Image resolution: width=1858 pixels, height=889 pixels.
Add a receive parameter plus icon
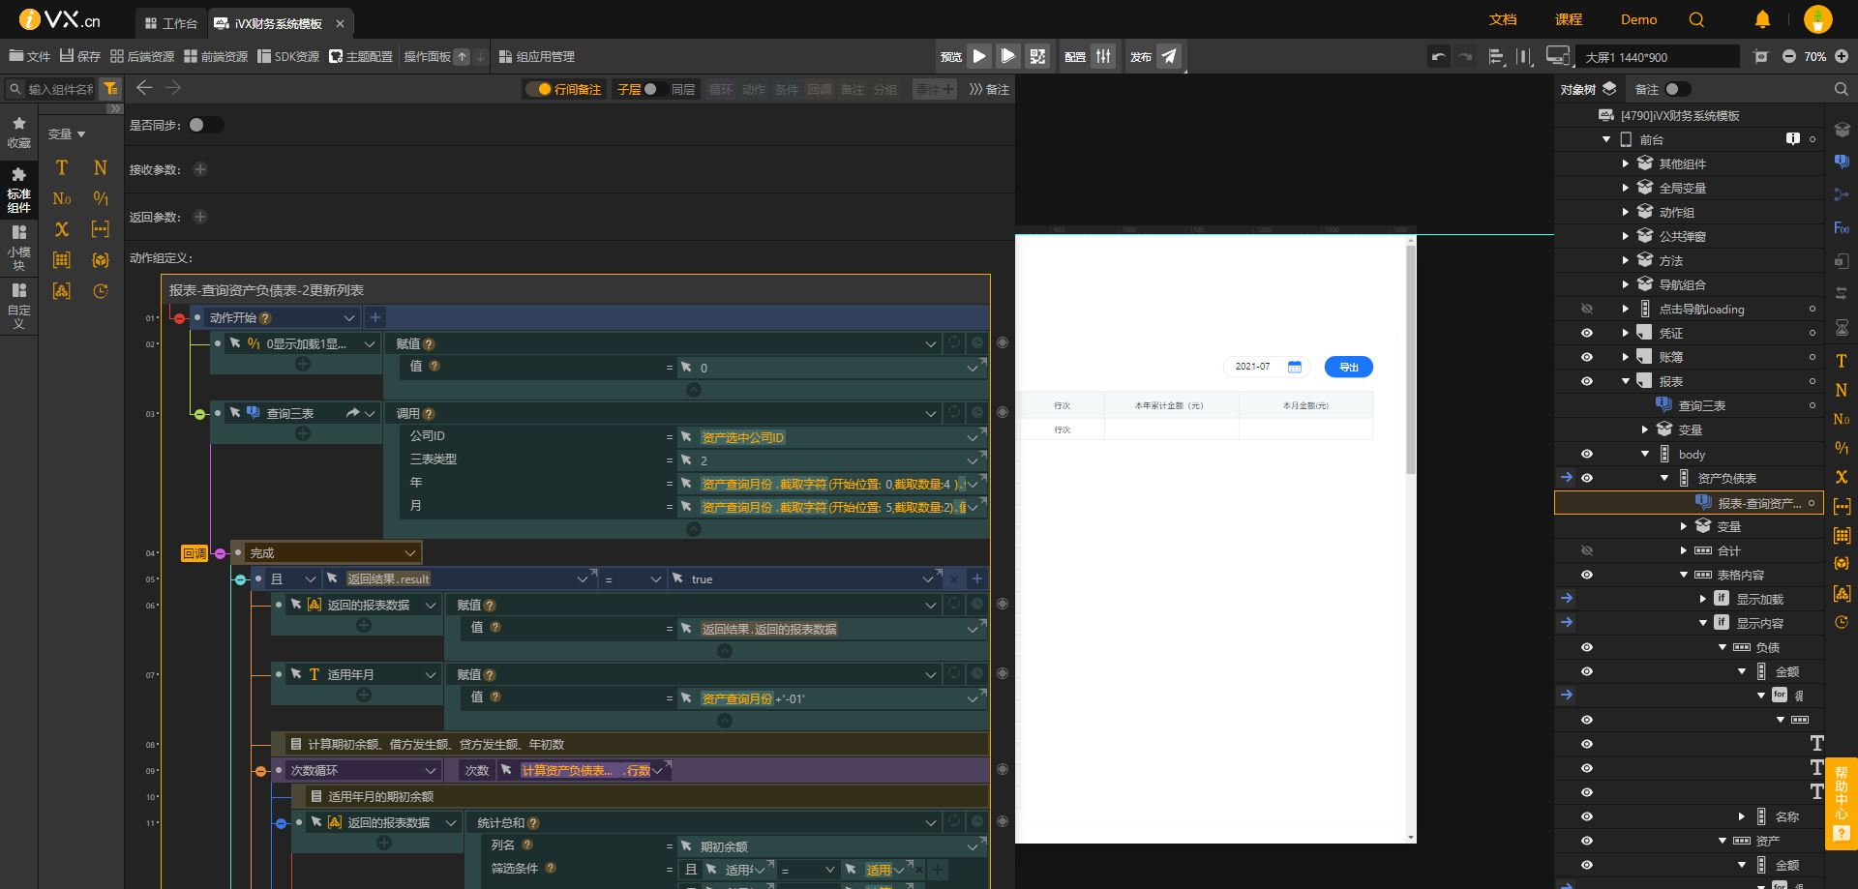click(200, 169)
